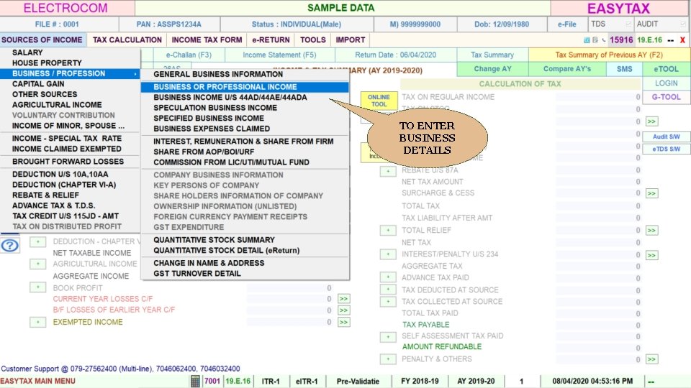
Task: Click the document icon beside the phone icon
Action: click(595, 40)
